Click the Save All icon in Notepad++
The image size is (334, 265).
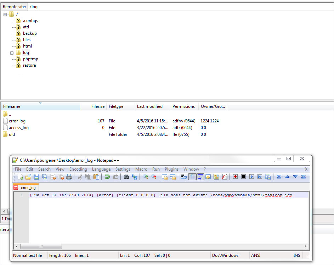tap(45, 177)
